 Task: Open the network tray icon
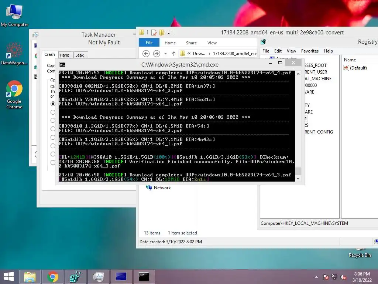pos(334,277)
